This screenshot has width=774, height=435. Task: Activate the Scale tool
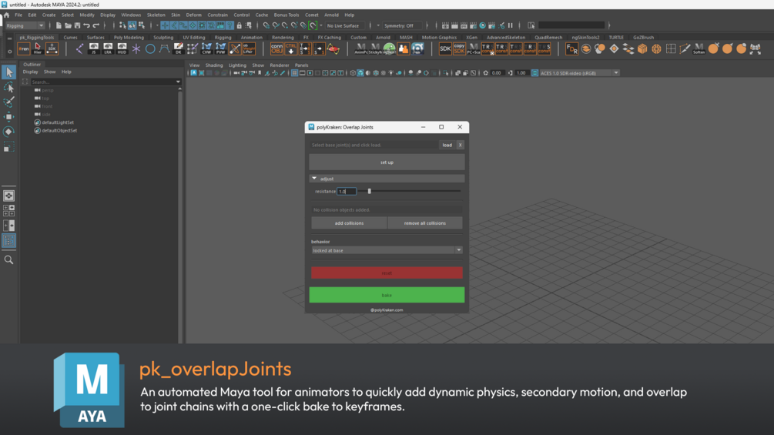[8, 146]
